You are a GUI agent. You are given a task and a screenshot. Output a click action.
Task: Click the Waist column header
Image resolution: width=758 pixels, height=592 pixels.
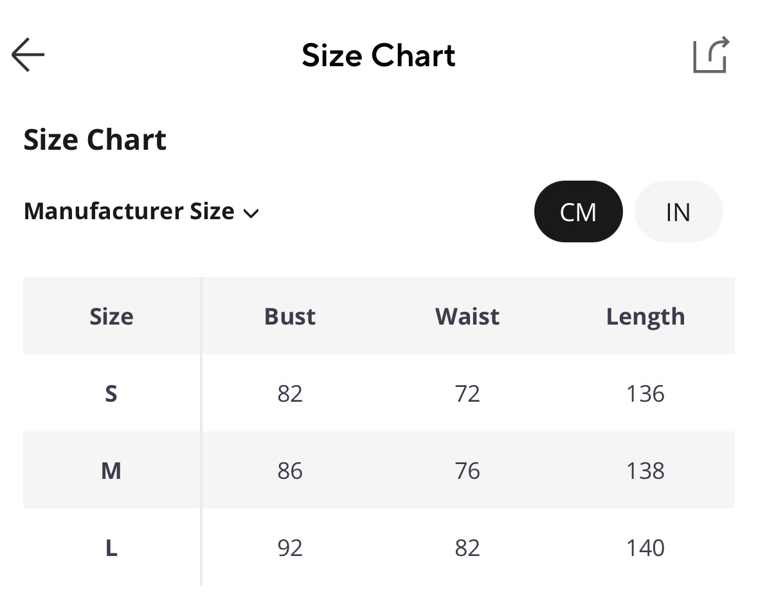pyautogui.click(x=467, y=316)
